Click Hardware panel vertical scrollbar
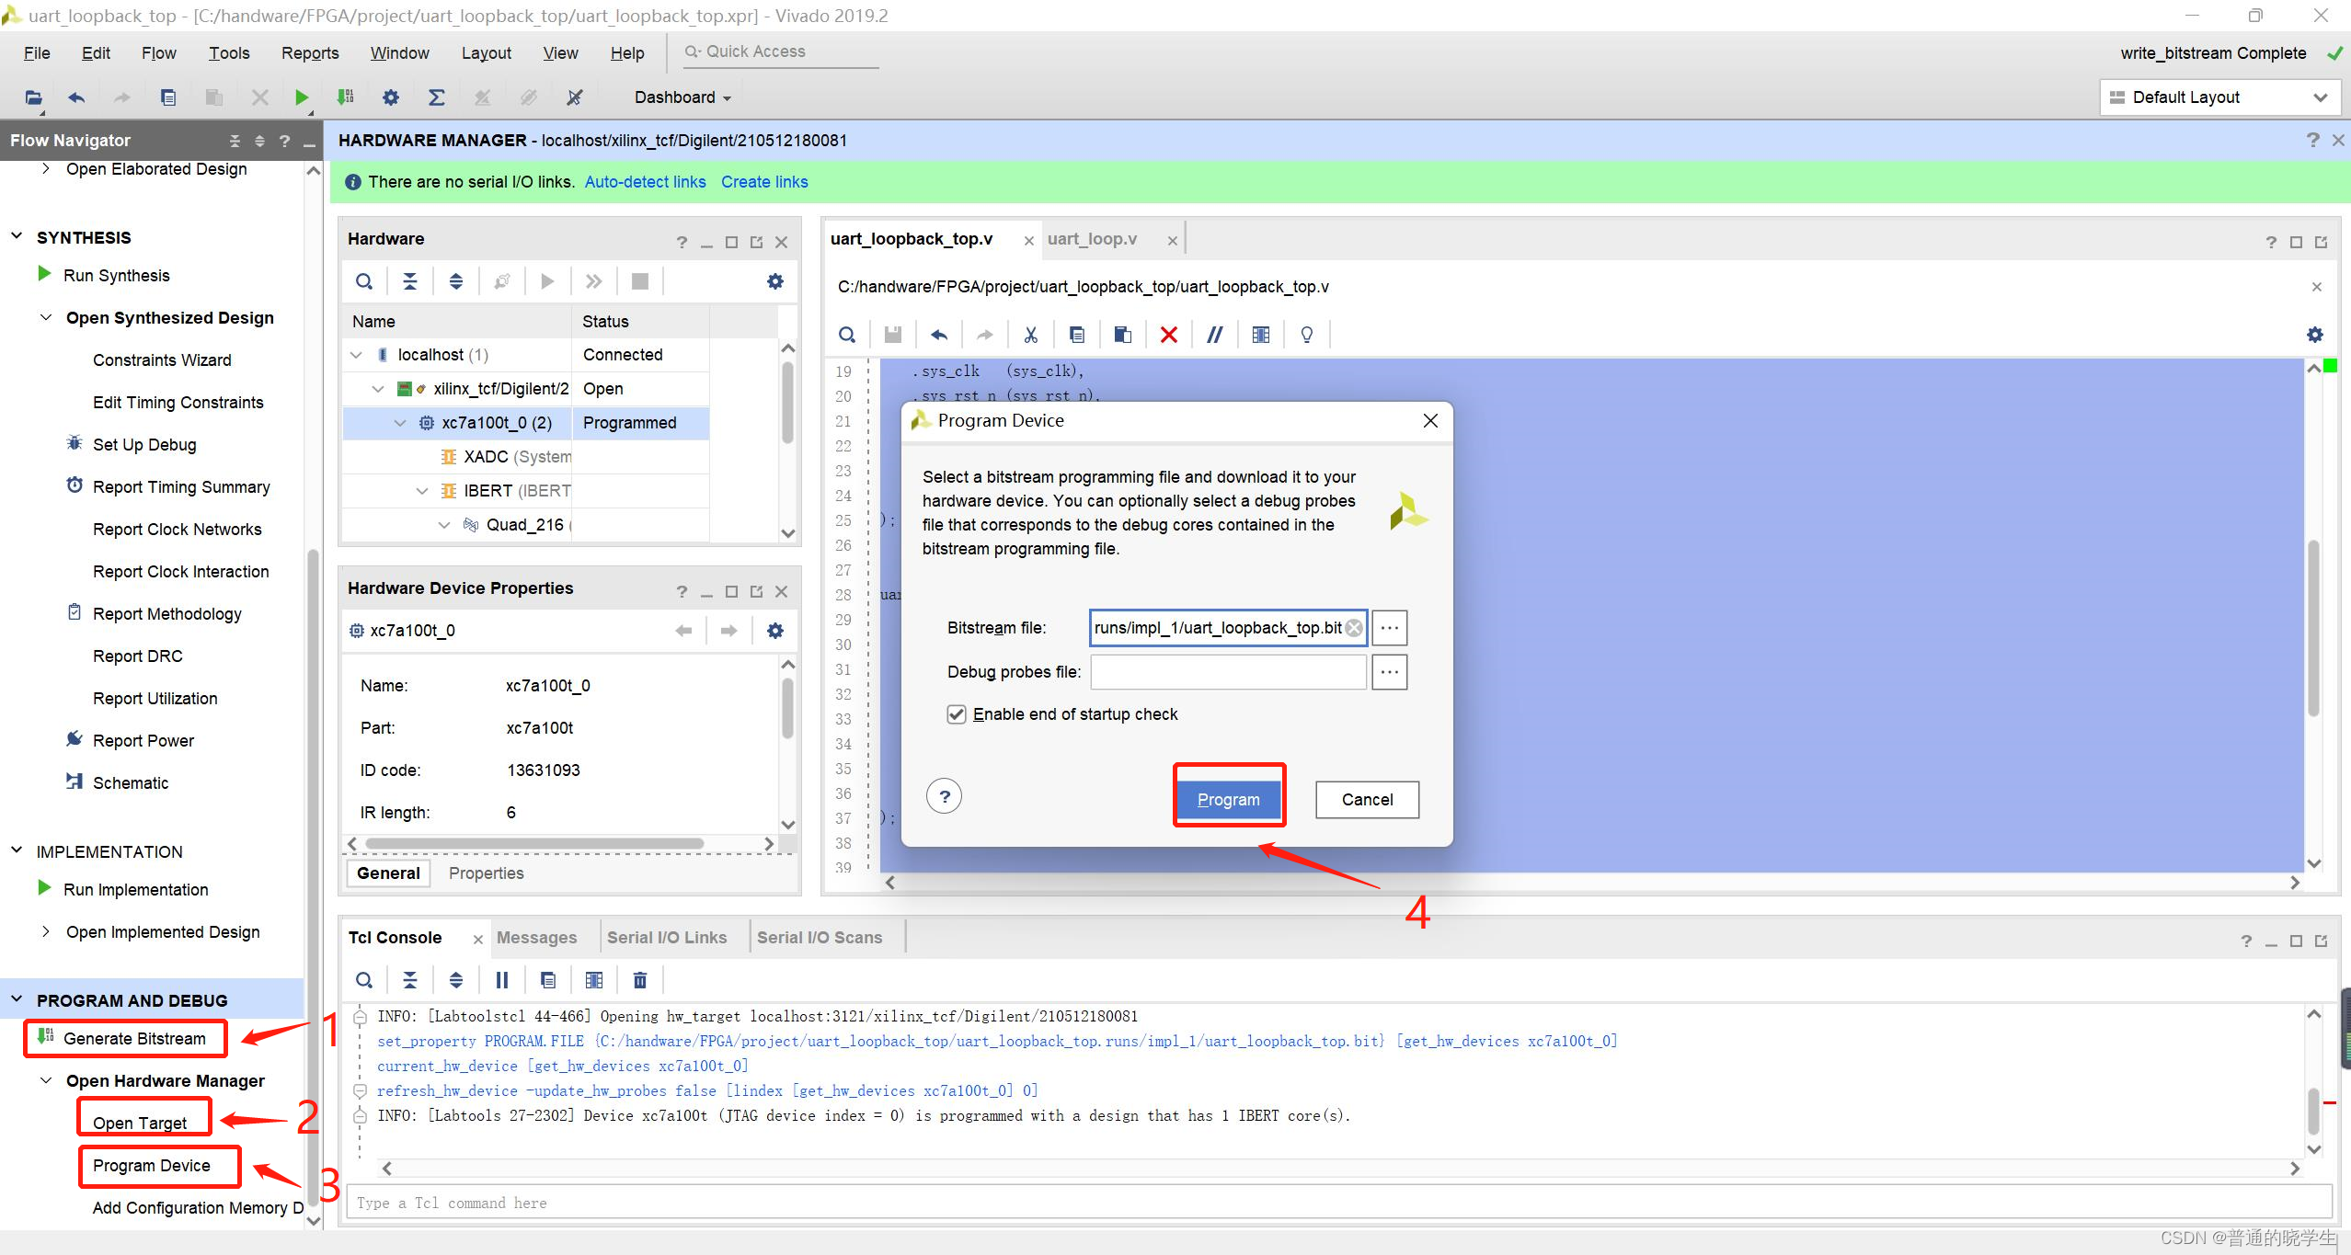 (x=787, y=403)
